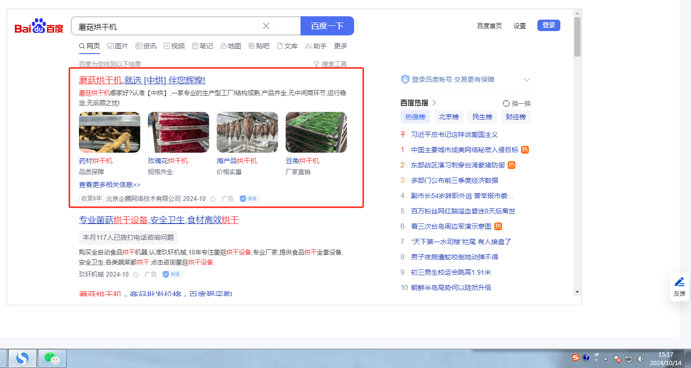Click the pinned-top arrow icon beside 习近平总书记这样谈爱国主义
Screen dimensions: 691x368
point(403,135)
